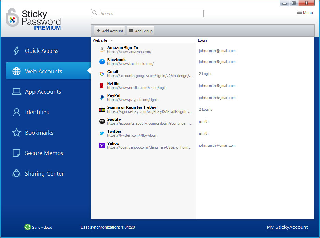Select the Spotify account title

point(114,119)
